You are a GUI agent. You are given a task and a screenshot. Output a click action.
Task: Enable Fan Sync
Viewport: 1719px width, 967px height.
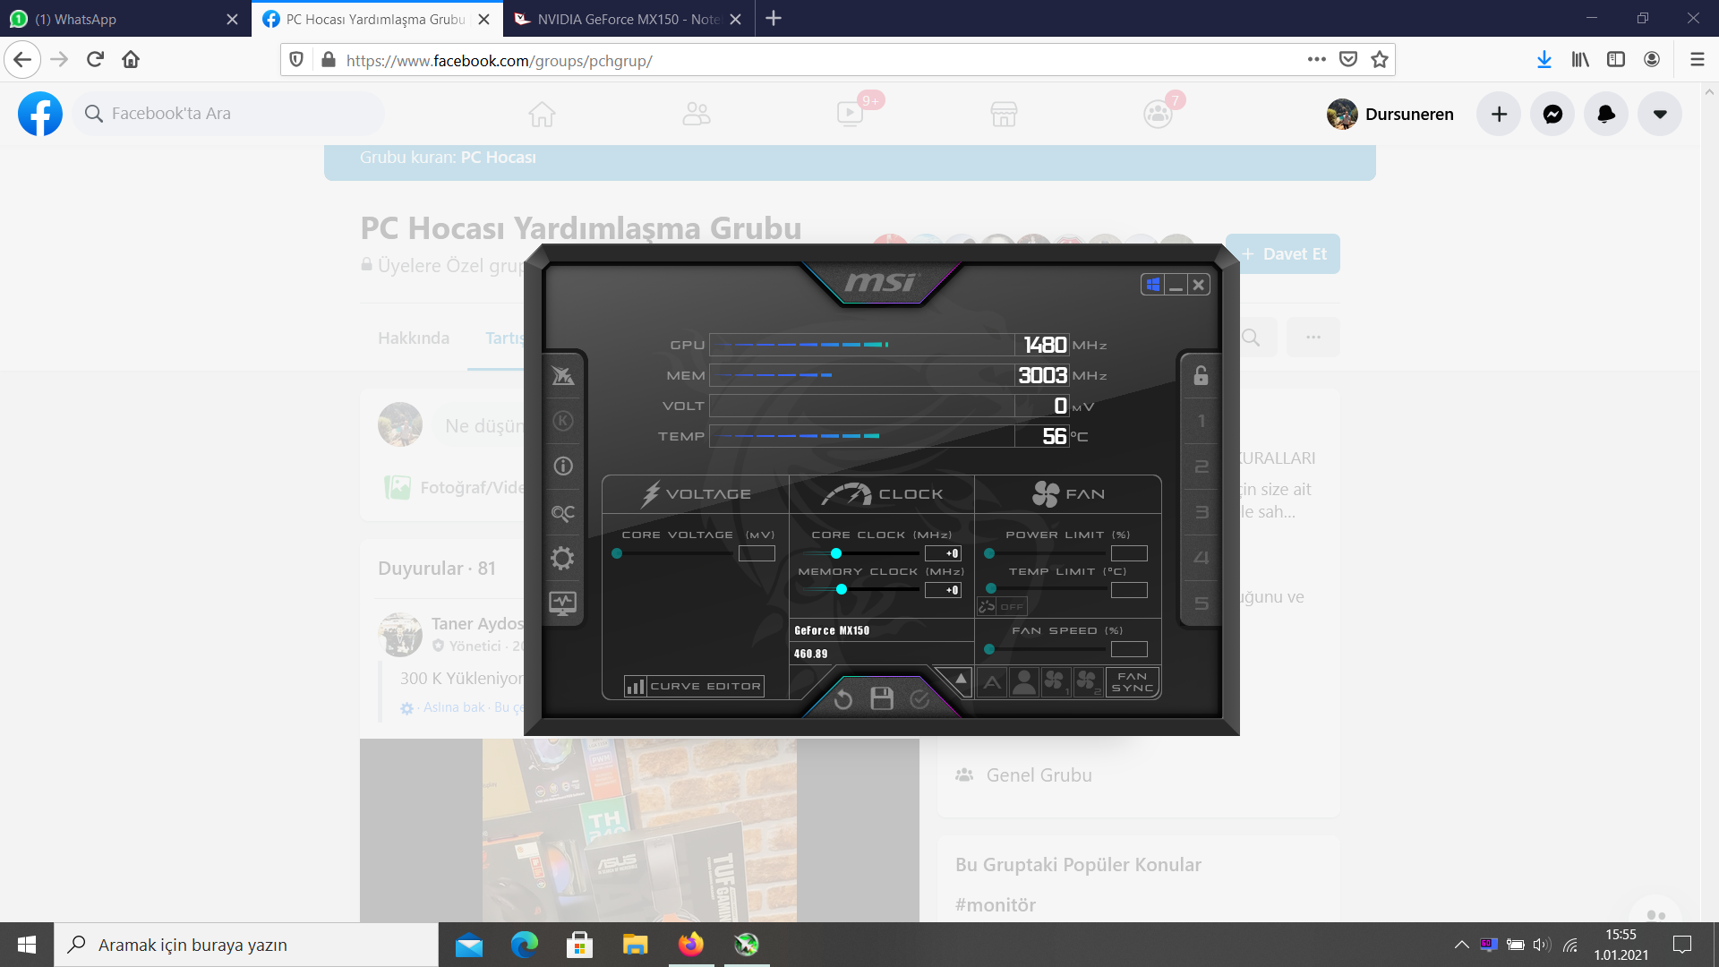1132,682
